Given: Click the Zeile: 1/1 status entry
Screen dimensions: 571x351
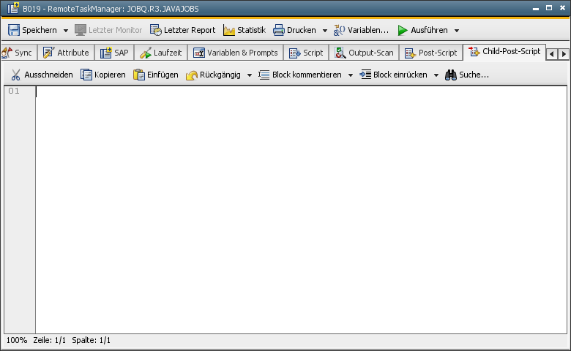Looking at the screenshot, I should pos(50,341).
